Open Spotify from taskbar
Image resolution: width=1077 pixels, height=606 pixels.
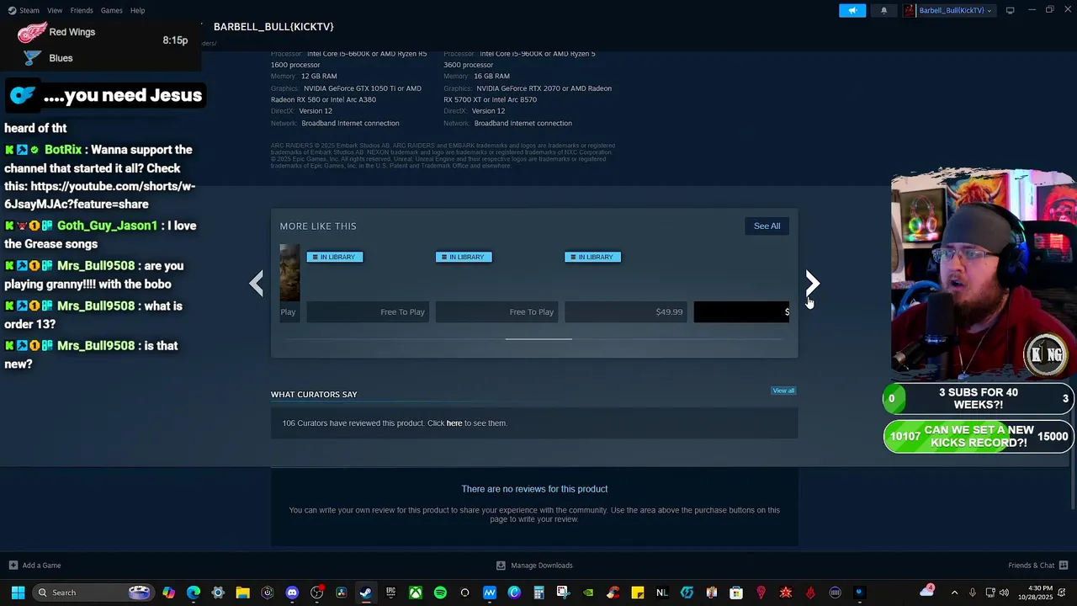coord(440,593)
